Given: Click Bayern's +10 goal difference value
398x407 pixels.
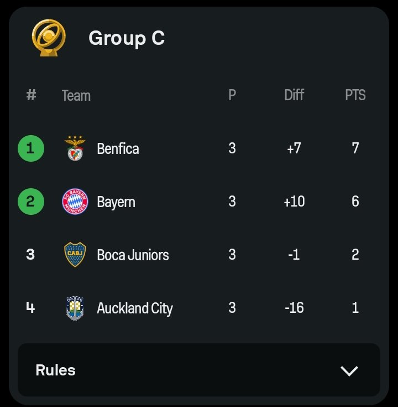Looking at the screenshot, I should click(294, 202).
